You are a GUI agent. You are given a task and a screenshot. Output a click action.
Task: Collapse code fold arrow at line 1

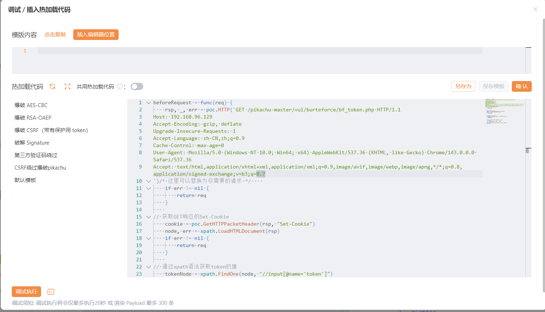coord(149,102)
